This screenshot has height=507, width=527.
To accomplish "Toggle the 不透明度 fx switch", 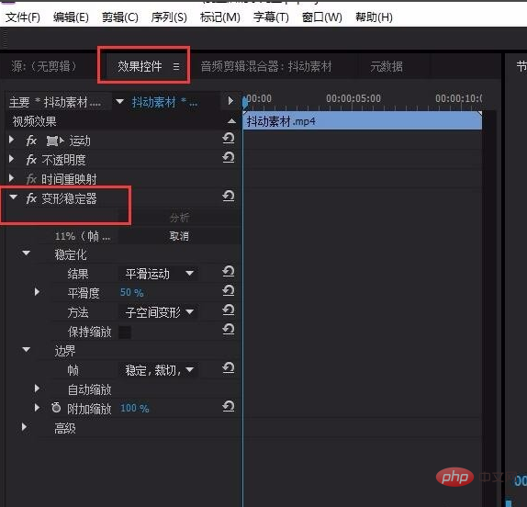I will 31,160.
